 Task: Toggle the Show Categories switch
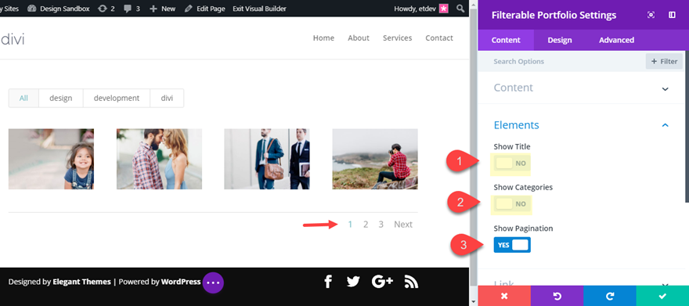512,203
